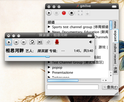Select the popop row text
This screenshot has height=102, width=124.
(x=57, y=68)
